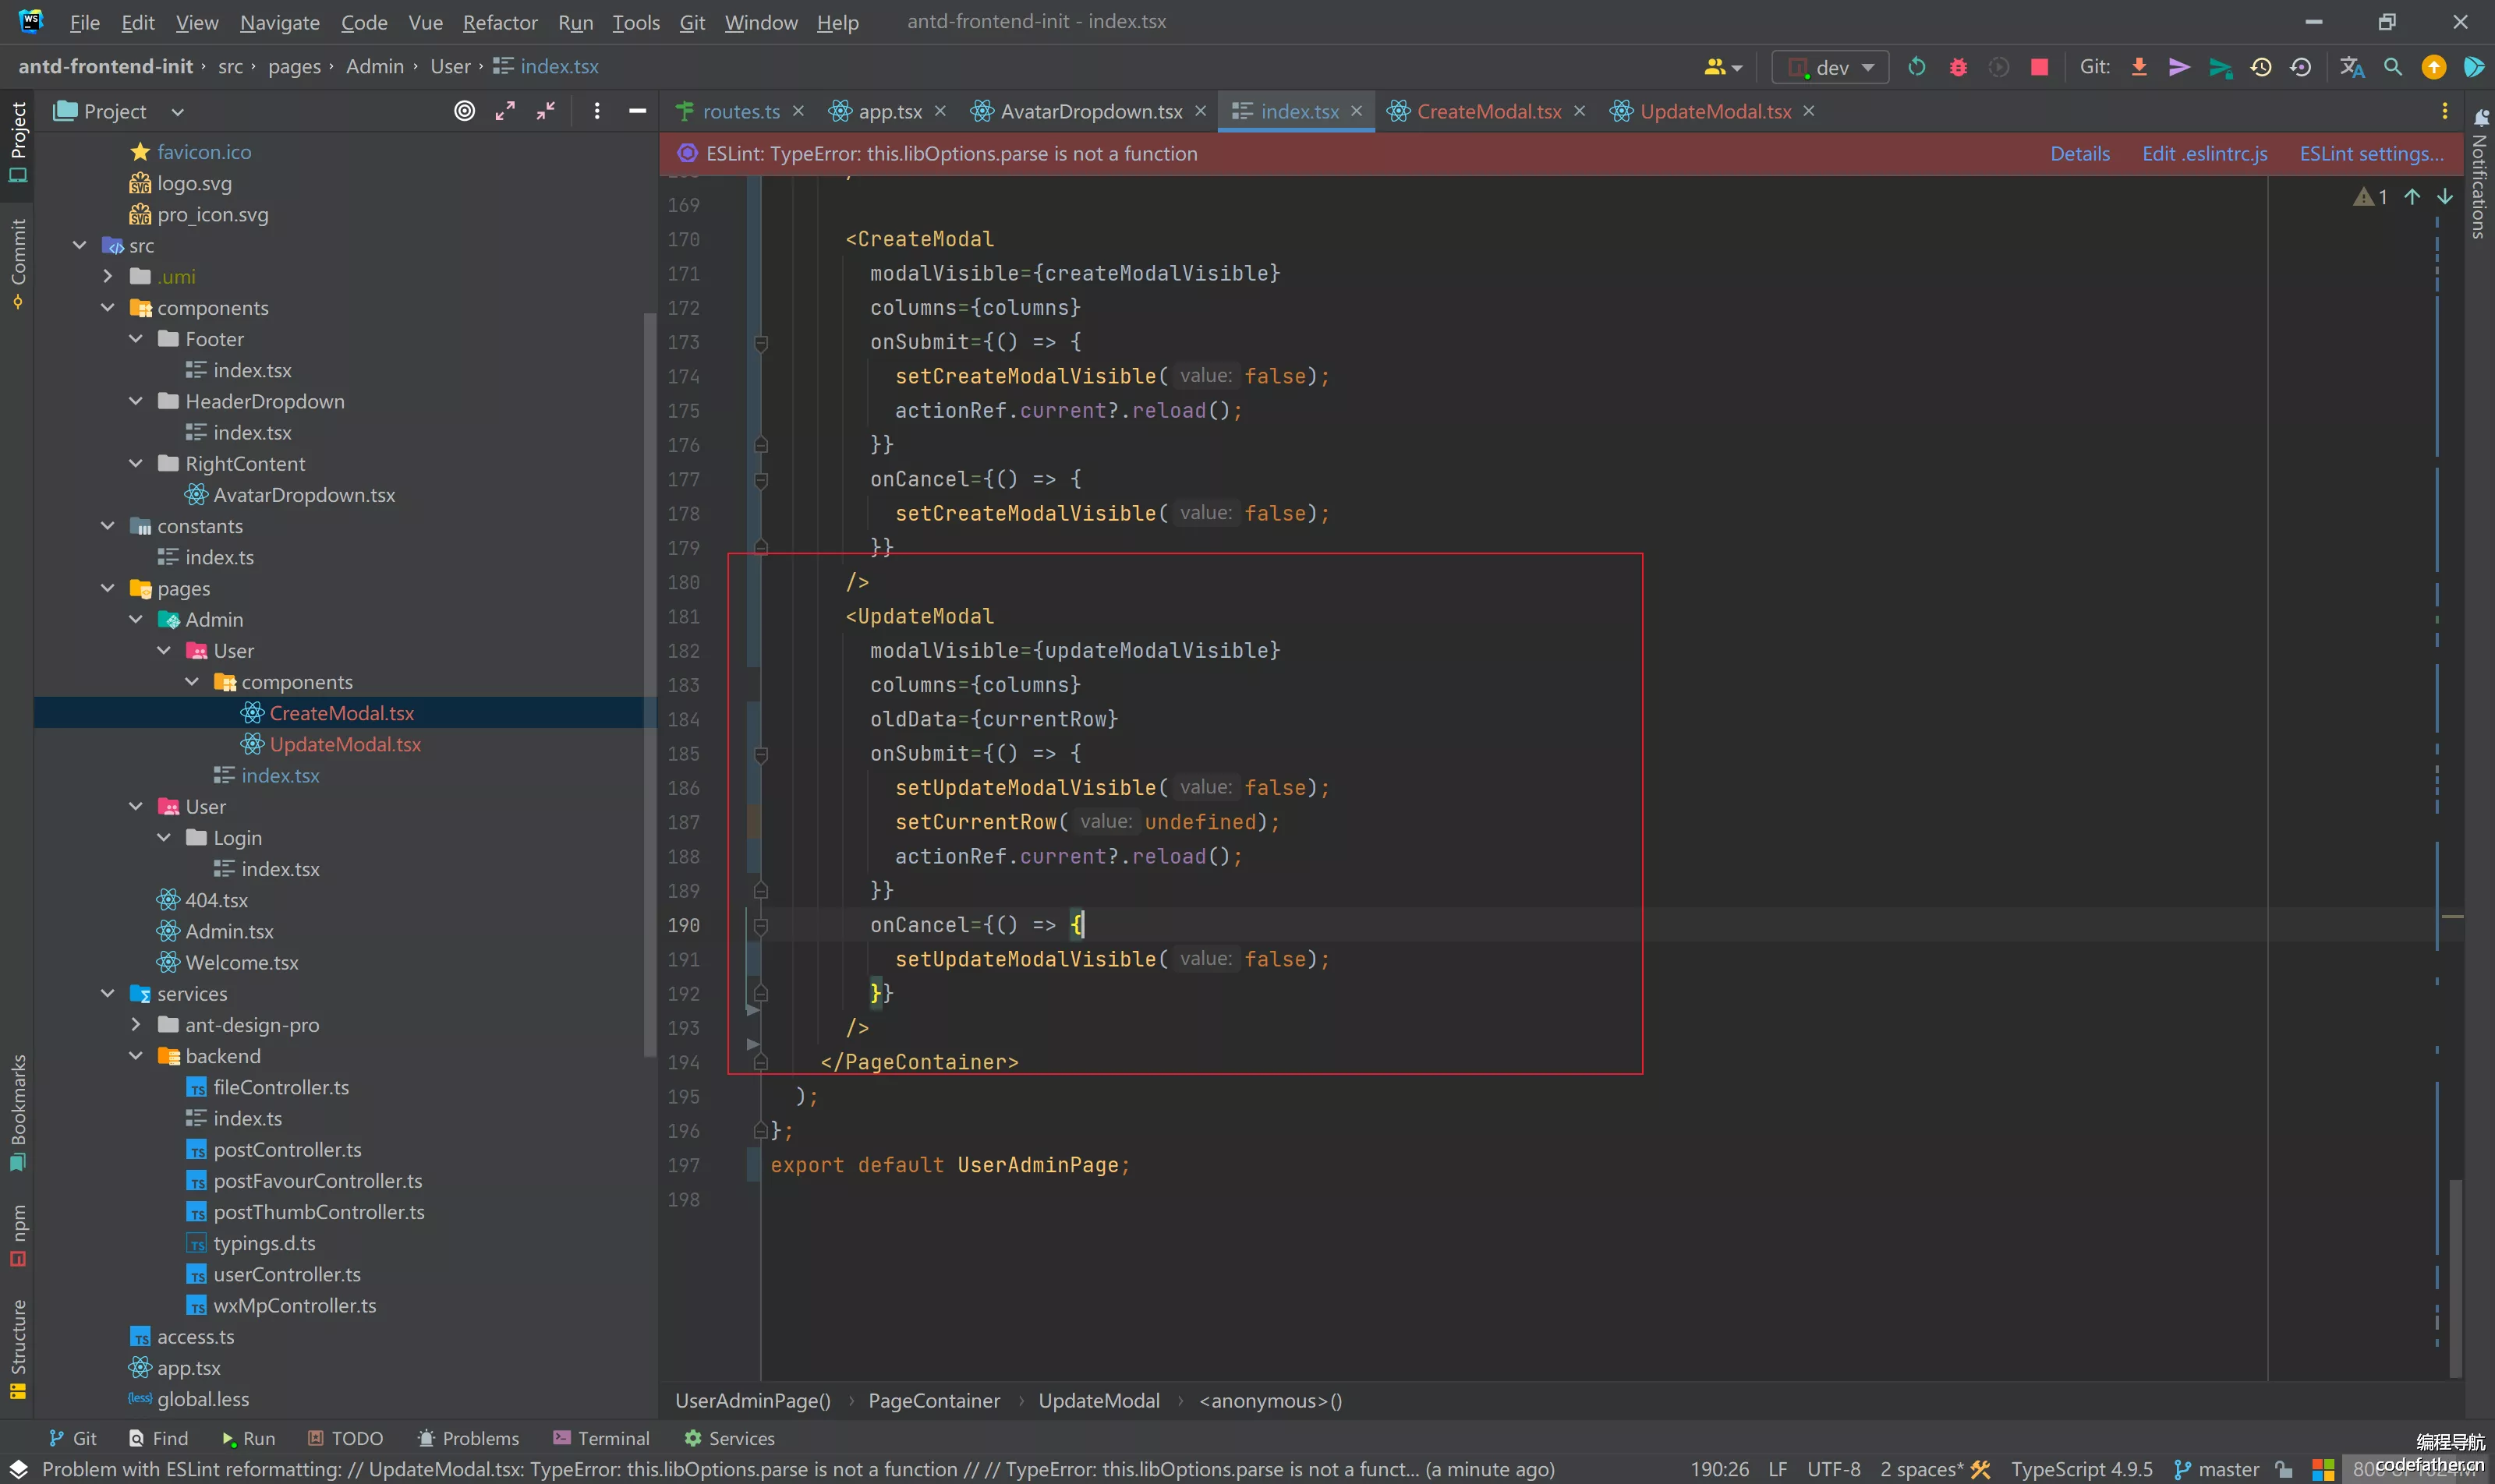
Task: Click ESLint error Details link
Action: 2080,154
